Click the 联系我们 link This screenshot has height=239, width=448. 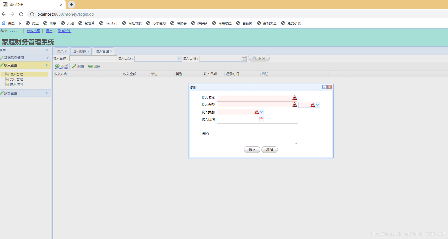[x=65, y=31]
